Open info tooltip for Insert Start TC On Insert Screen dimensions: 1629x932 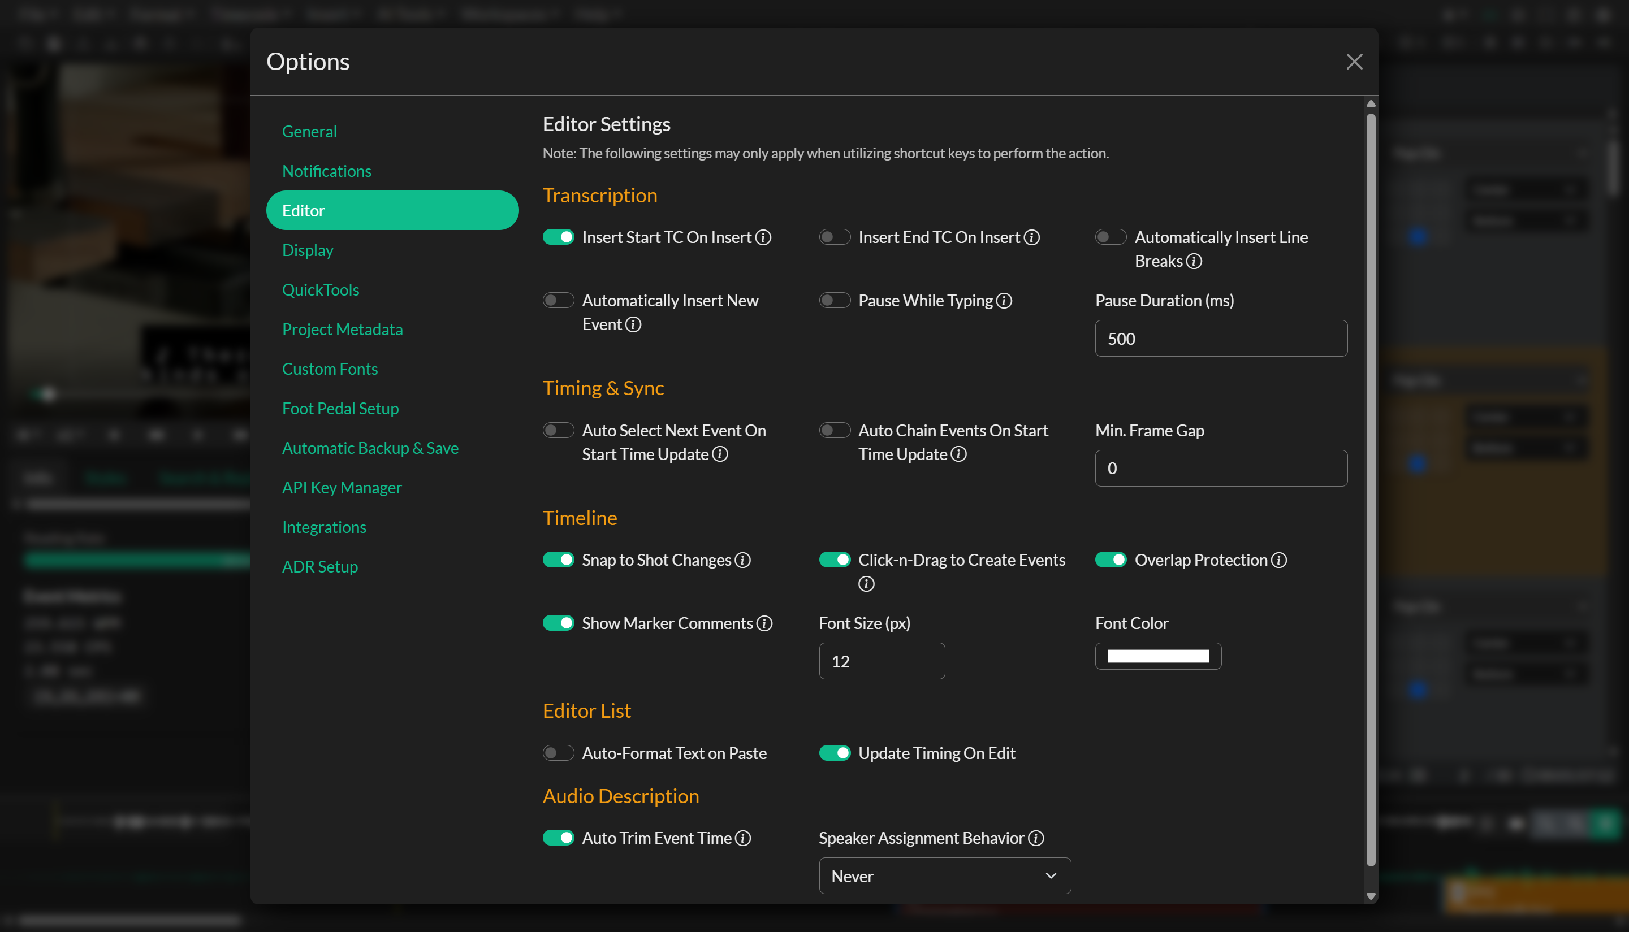point(763,237)
